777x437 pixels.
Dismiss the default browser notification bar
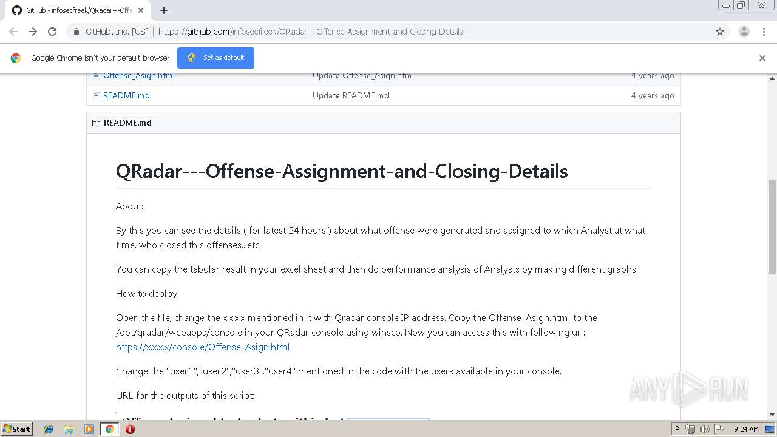click(x=762, y=58)
